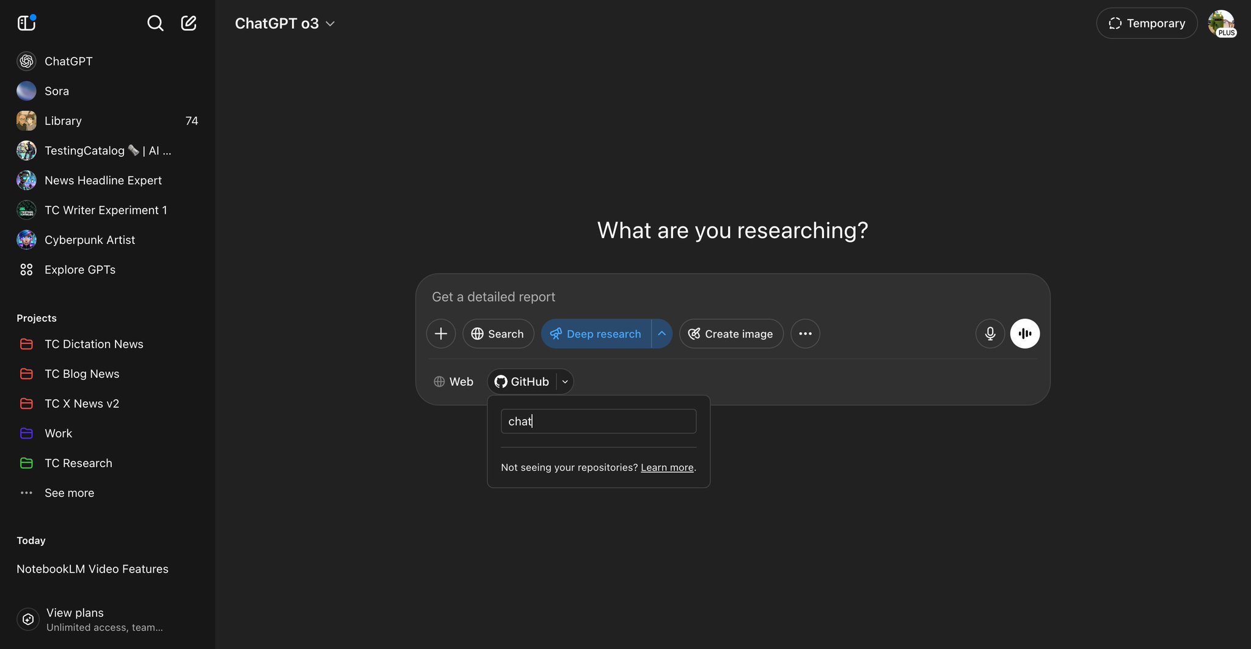Viewport: 1251px width, 649px height.
Task: Open ChatGPT from the sidebar
Action: (108, 61)
